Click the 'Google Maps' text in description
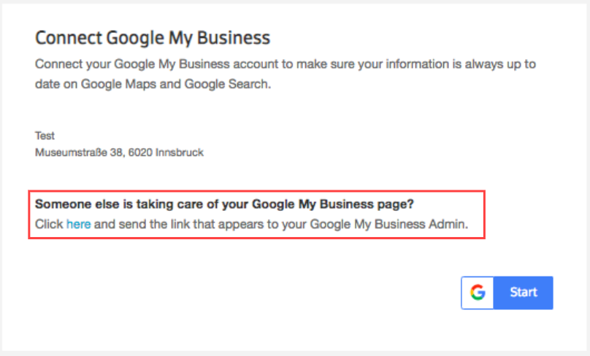The image size is (590, 356). pos(115,84)
